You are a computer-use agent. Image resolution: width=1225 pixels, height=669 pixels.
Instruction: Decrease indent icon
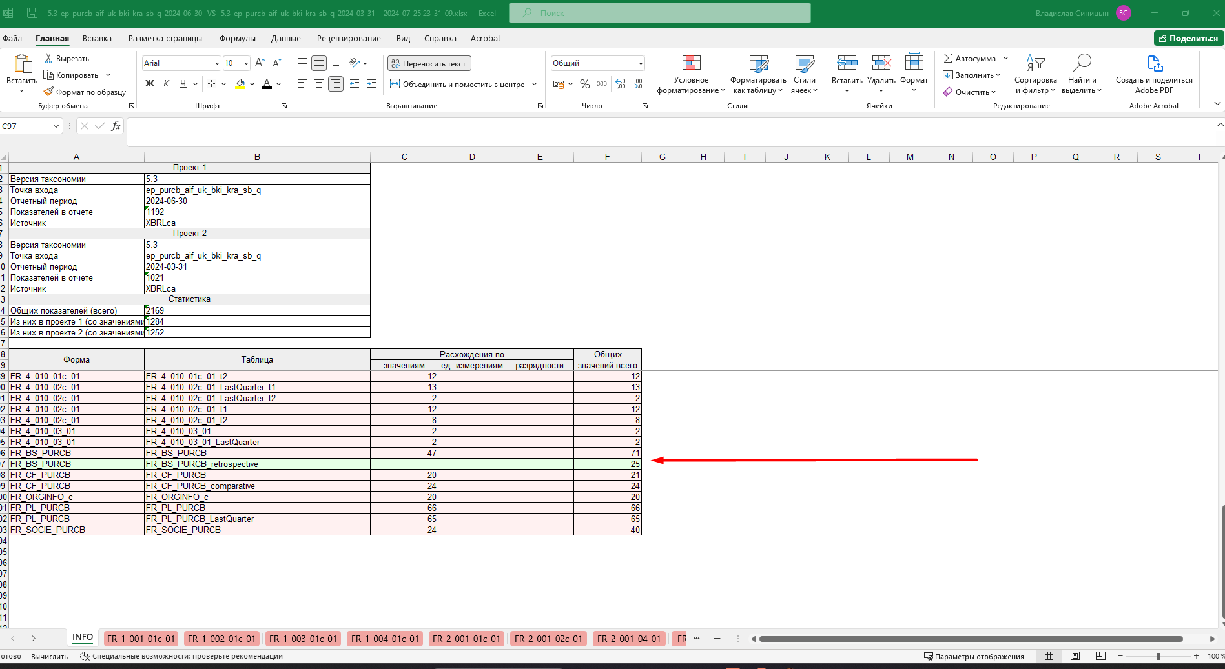354,84
